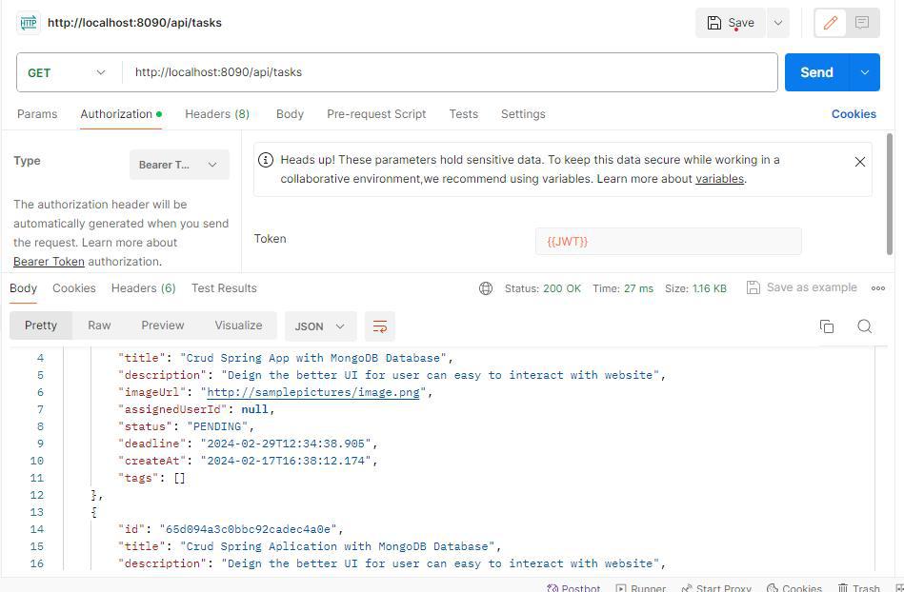Click the HTTP badge on the request tab
Screen dimensions: 904x592
[x=28, y=22]
